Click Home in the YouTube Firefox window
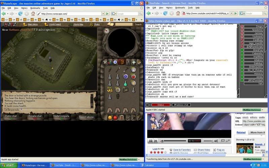The image size is (269, 168). 178,13
